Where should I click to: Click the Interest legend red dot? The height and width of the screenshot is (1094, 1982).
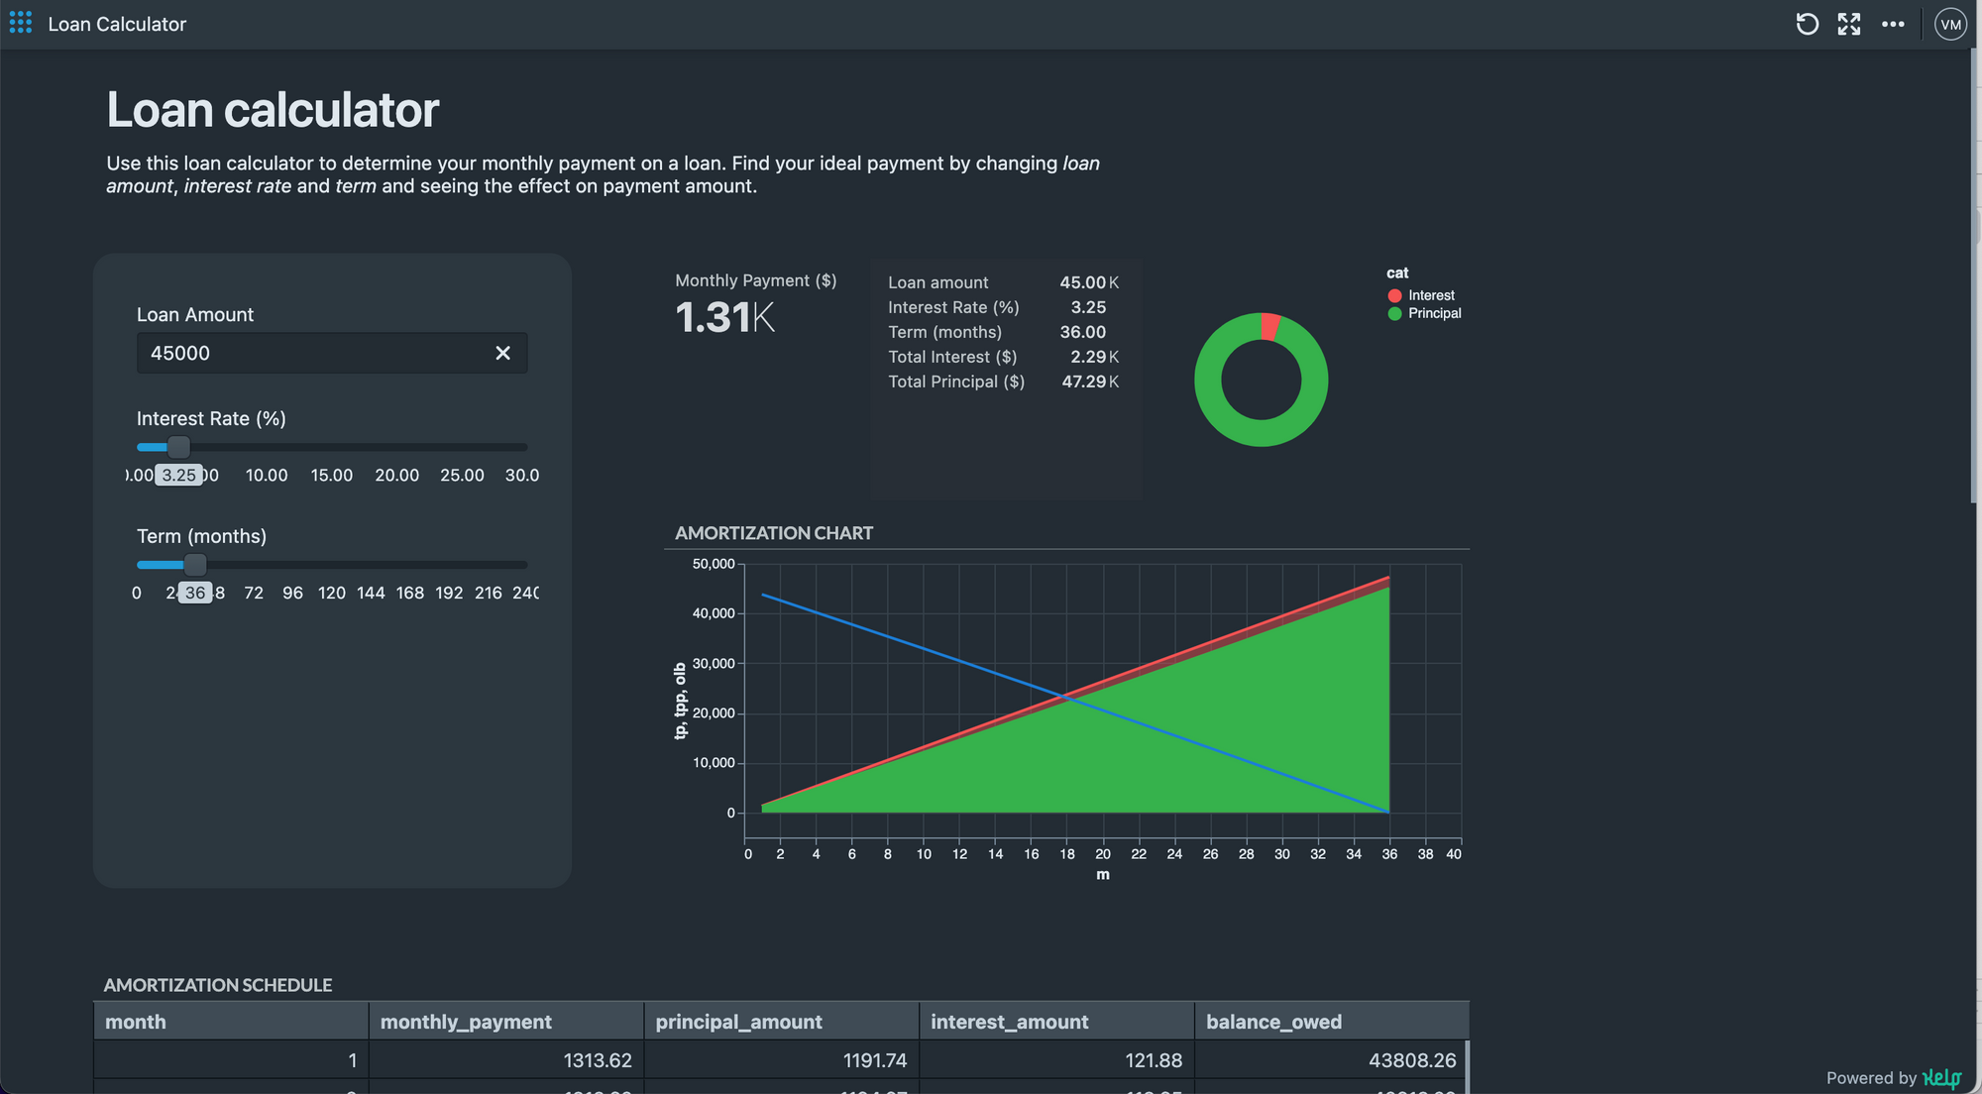(x=1394, y=295)
